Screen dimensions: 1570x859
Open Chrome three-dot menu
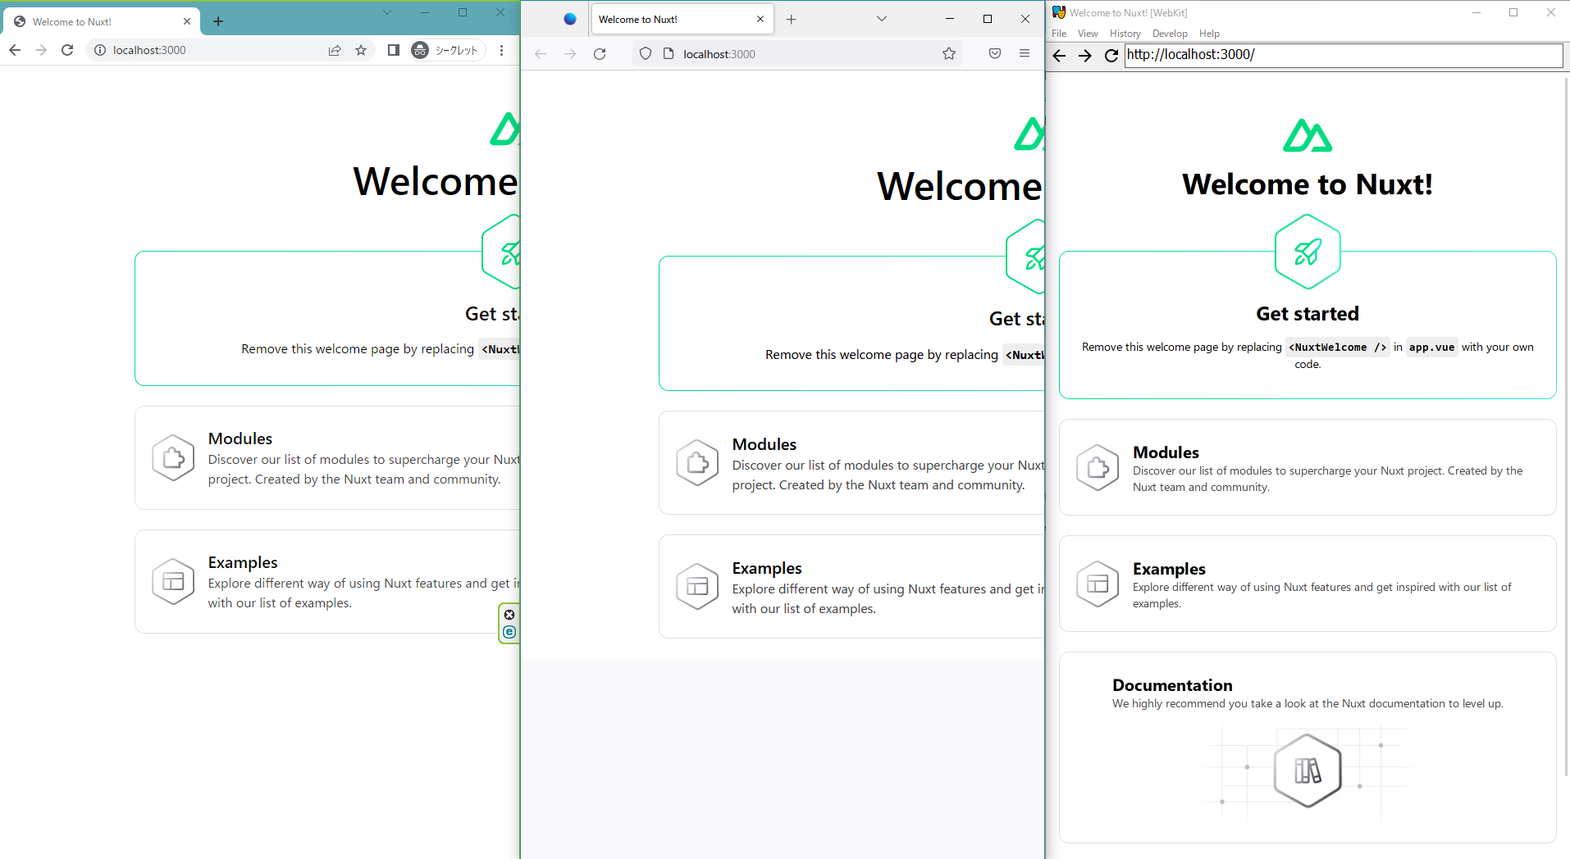pyautogui.click(x=501, y=50)
